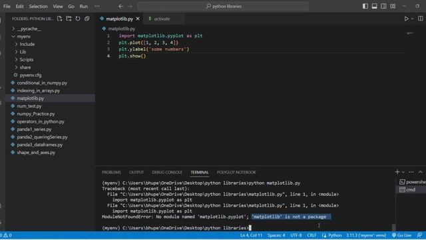Screen dimensions: 426x240
Task: Change indentation via Spaces: 4
Action: pos(276,235)
